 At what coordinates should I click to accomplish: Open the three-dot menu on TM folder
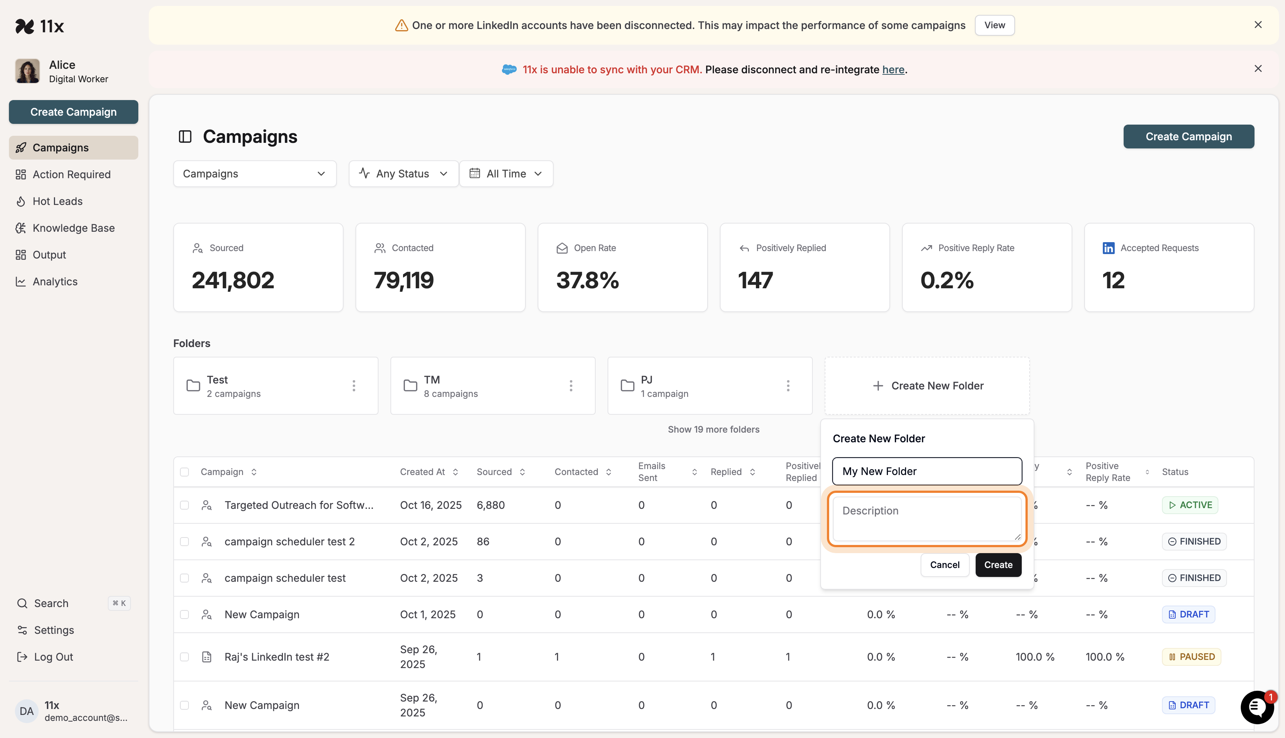pyautogui.click(x=571, y=386)
